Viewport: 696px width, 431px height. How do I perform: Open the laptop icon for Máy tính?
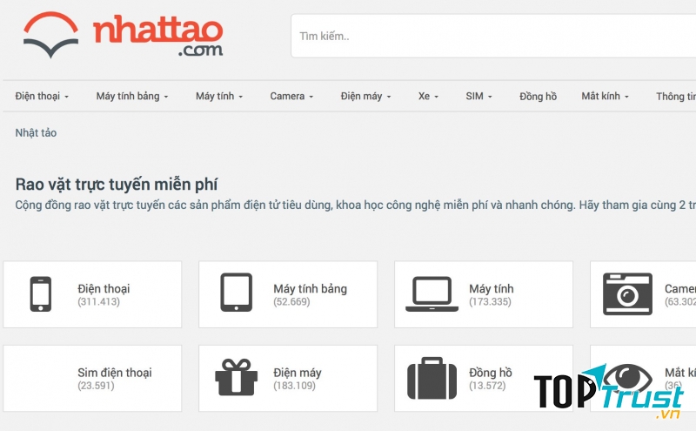(x=432, y=294)
